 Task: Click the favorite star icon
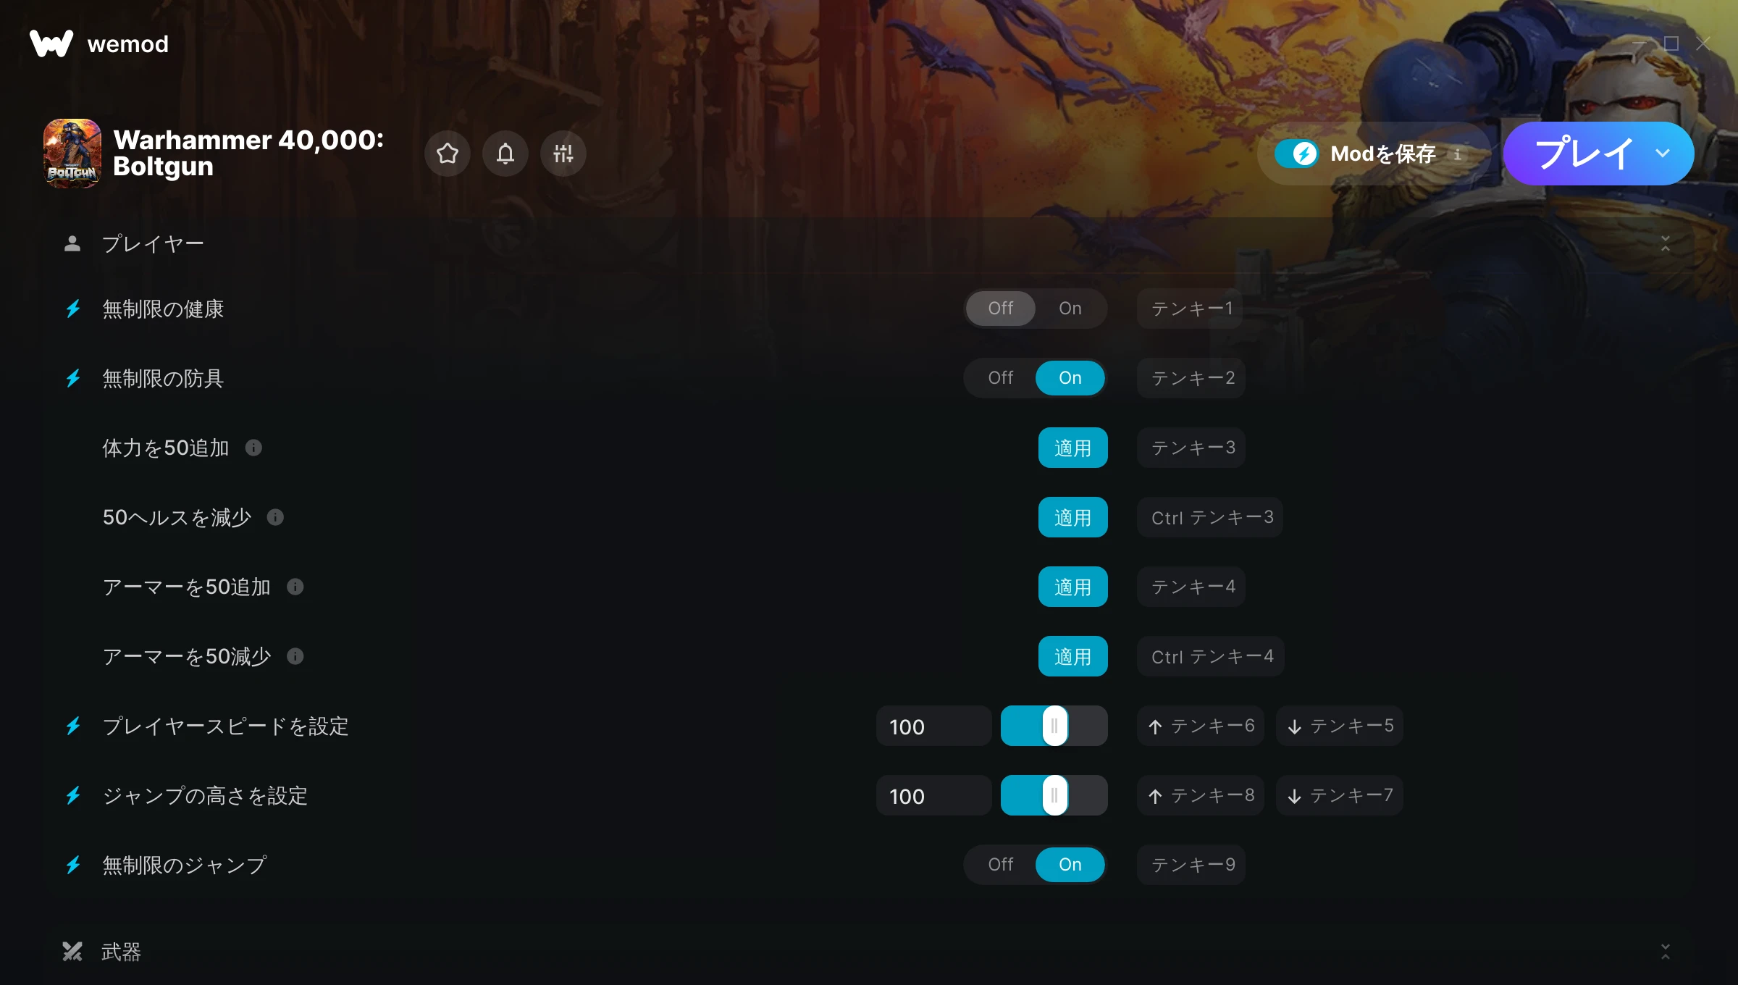coord(448,154)
